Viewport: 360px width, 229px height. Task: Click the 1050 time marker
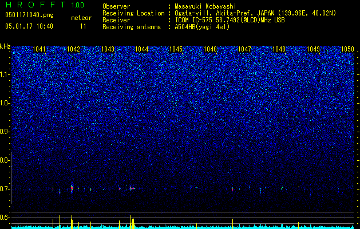pos(347,49)
